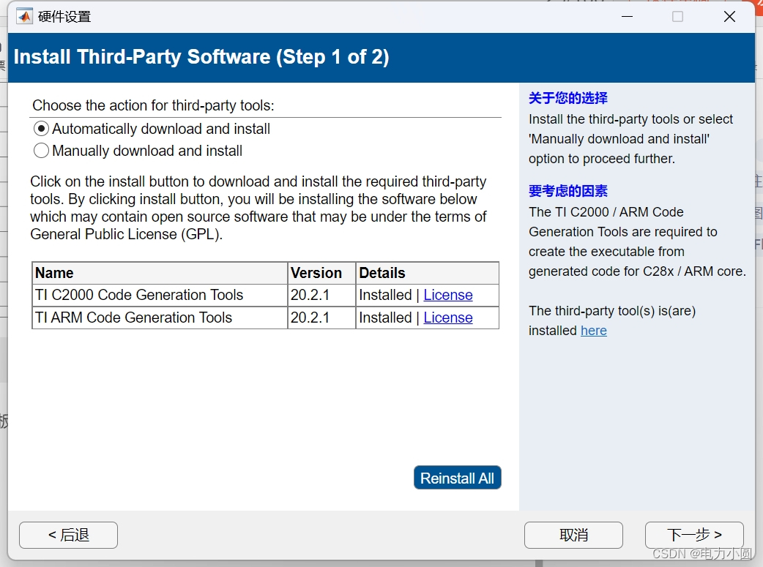Image resolution: width=763 pixels, height=567 pixels.
Task: Click Installed status in TI C2000 row
Action: (385, 295)
